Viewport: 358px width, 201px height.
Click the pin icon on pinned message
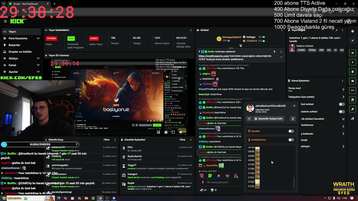coord(274,52)
